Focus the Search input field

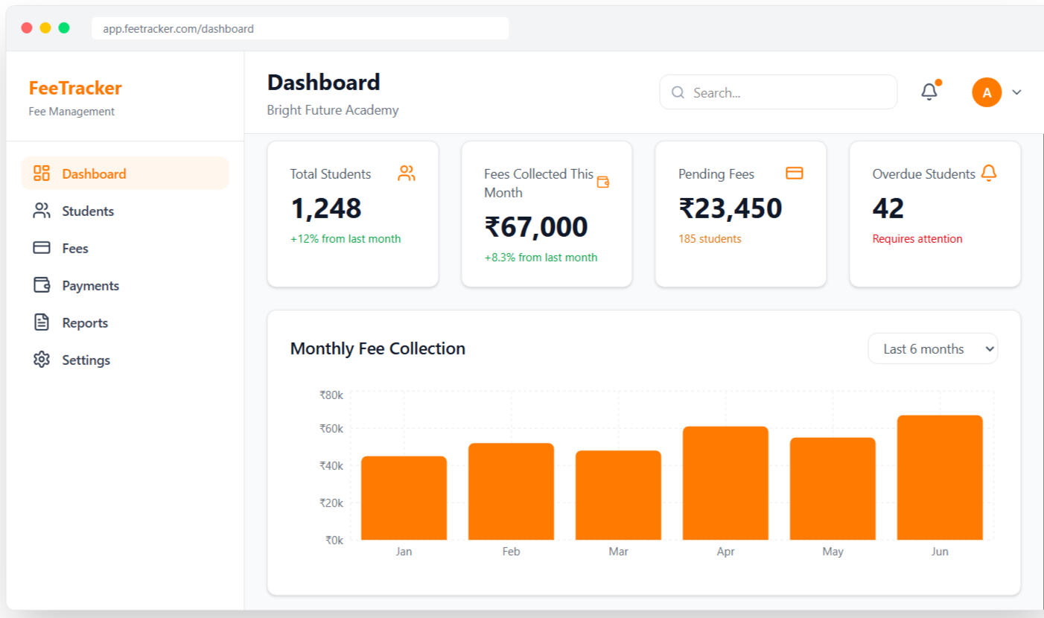point(789,92)
